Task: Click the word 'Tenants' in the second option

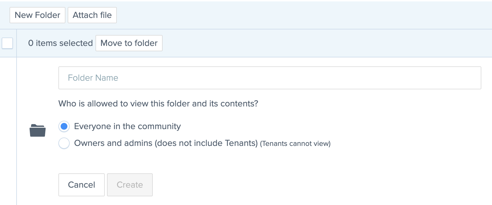Action: (240, 143)
